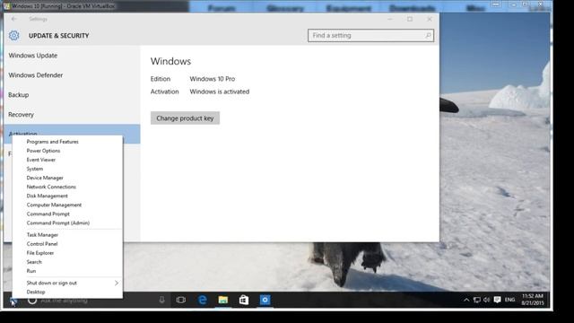Image resolution: width=574 pixels, height=323 pixels.
Task: Open Control Panel from the context menu
Action: tap(68, 244)
